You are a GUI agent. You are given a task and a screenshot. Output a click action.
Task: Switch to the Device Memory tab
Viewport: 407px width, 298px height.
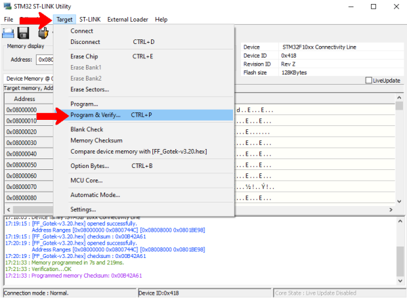pyautogui.click(x=28, y=79)
